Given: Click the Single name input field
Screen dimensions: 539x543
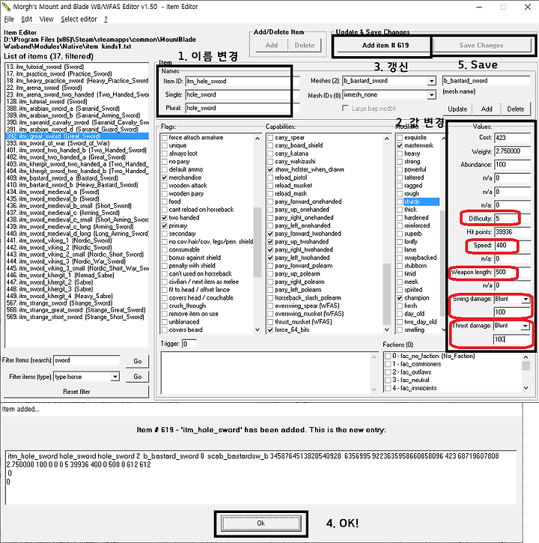Looking at the screenshot, I should [x=243, y=95].
